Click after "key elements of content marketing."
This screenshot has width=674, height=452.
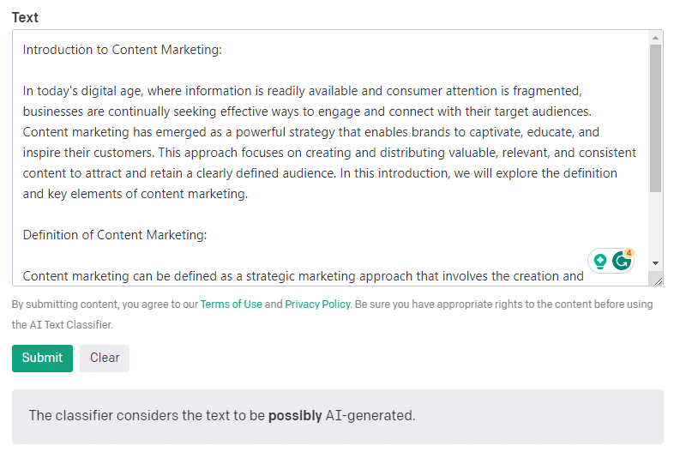(x=249, y=194)
